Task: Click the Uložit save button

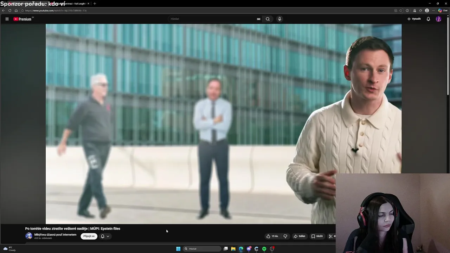Action: point(317,236)
